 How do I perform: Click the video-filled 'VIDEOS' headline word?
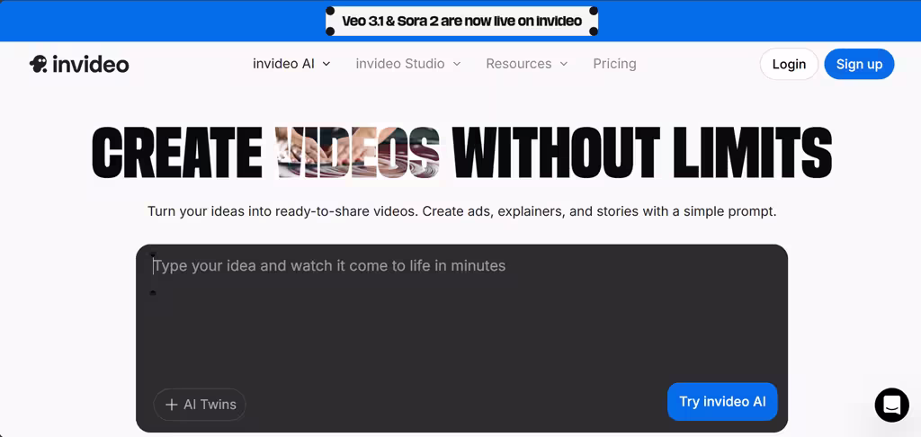pyautogui.click(x=358, y=153)
